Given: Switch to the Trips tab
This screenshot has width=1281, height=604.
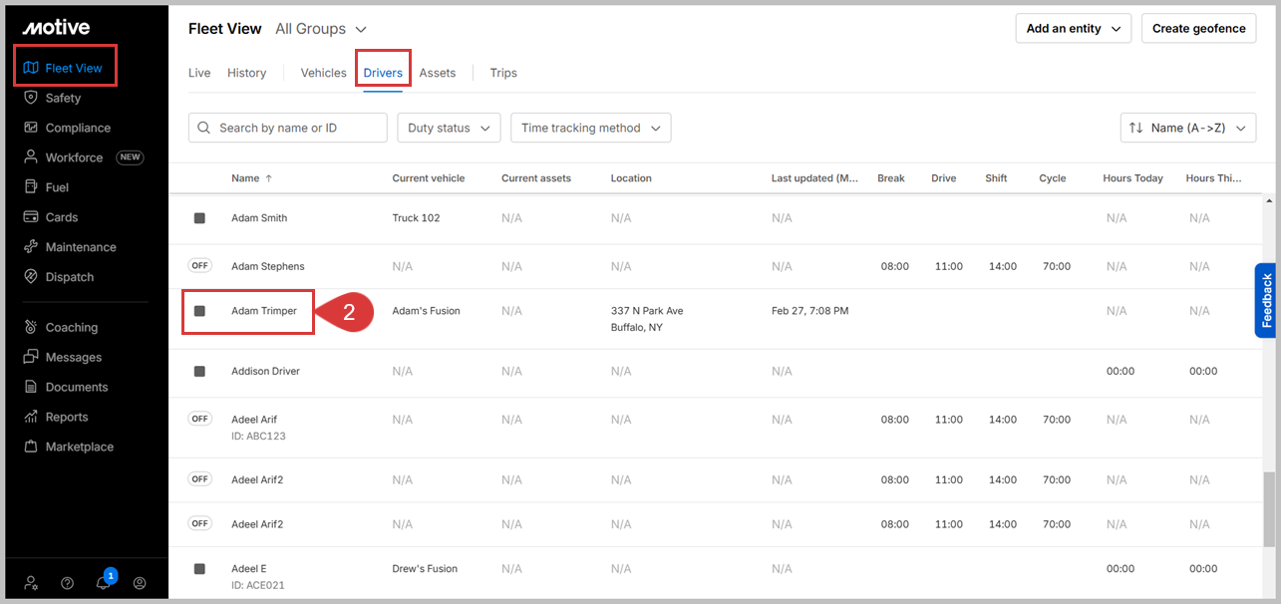Looking at the screenshot, I should (503, 73).
